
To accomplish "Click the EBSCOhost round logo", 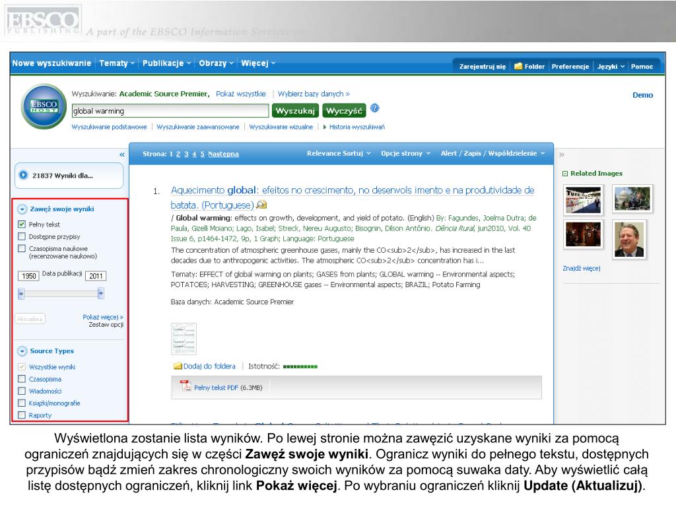I will [44, 106].
